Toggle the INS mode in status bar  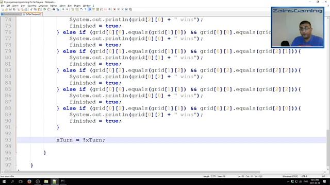pos(324,176)
